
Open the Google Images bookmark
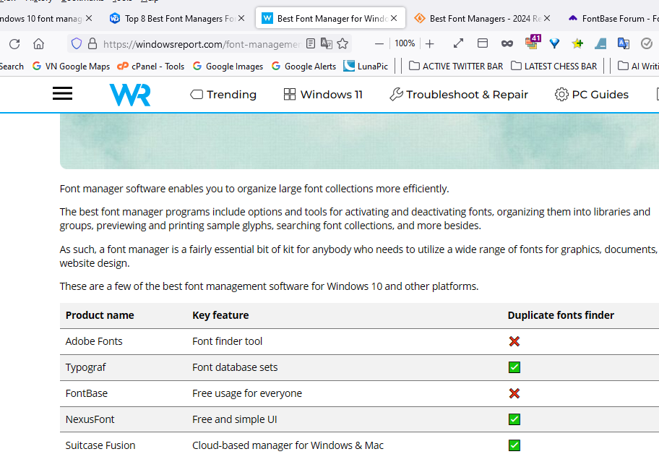click(228, 66)
